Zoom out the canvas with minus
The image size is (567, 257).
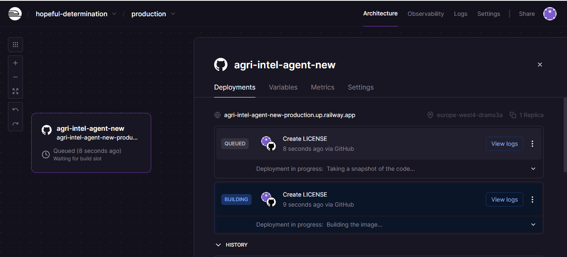15,77
